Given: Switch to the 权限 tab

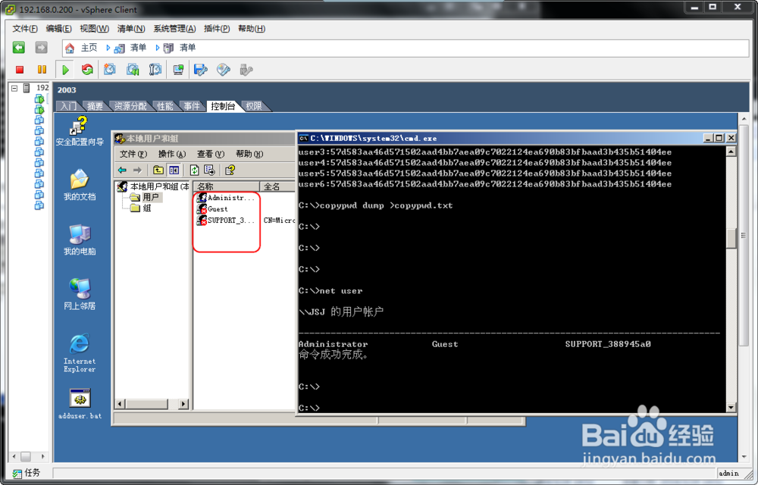Looking at the screenshot, I should pos(254,106).
